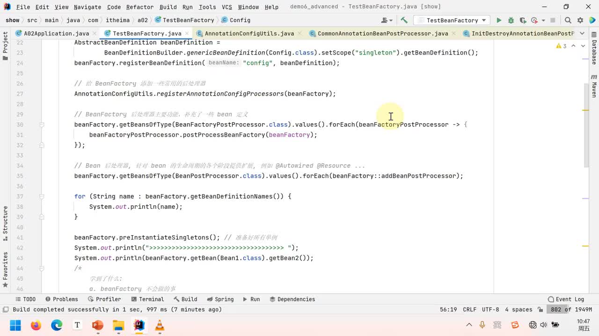The image size is (599, 336).
Task: Go to next highlighted problem arrow
Action: pyautogui.click(x=583, y=46)
